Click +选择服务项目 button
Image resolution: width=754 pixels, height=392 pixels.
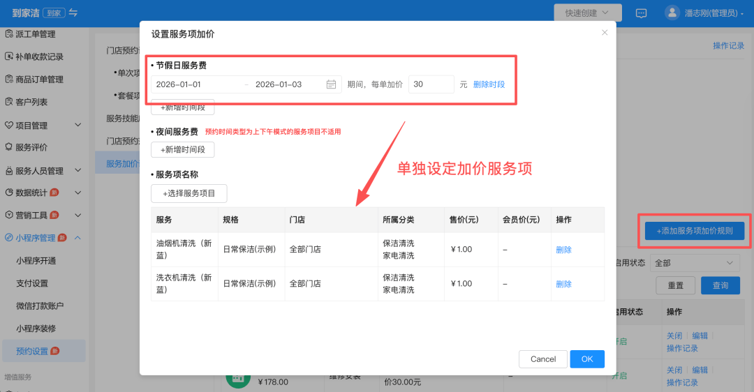pyautogui.click(x=189, y=193)
